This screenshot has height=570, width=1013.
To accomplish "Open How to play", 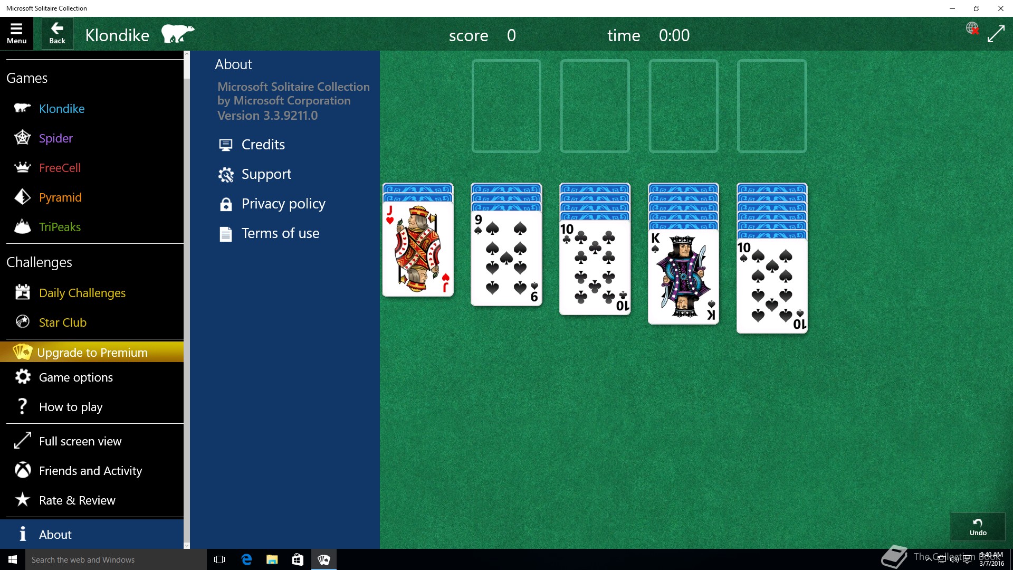I will coord(71,406).
